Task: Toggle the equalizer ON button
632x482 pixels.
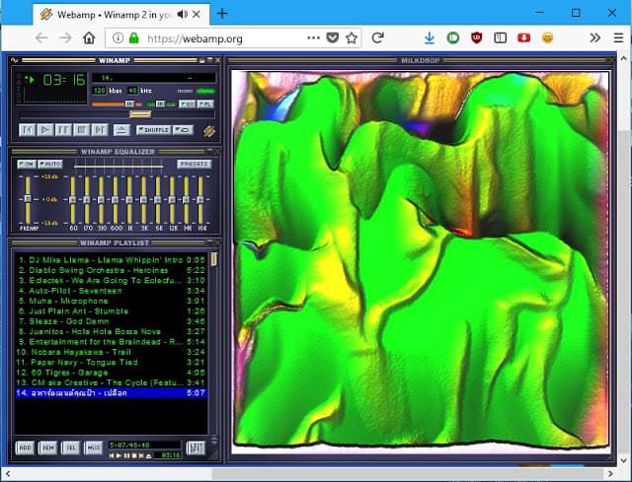Action: (x=27, y=165)
